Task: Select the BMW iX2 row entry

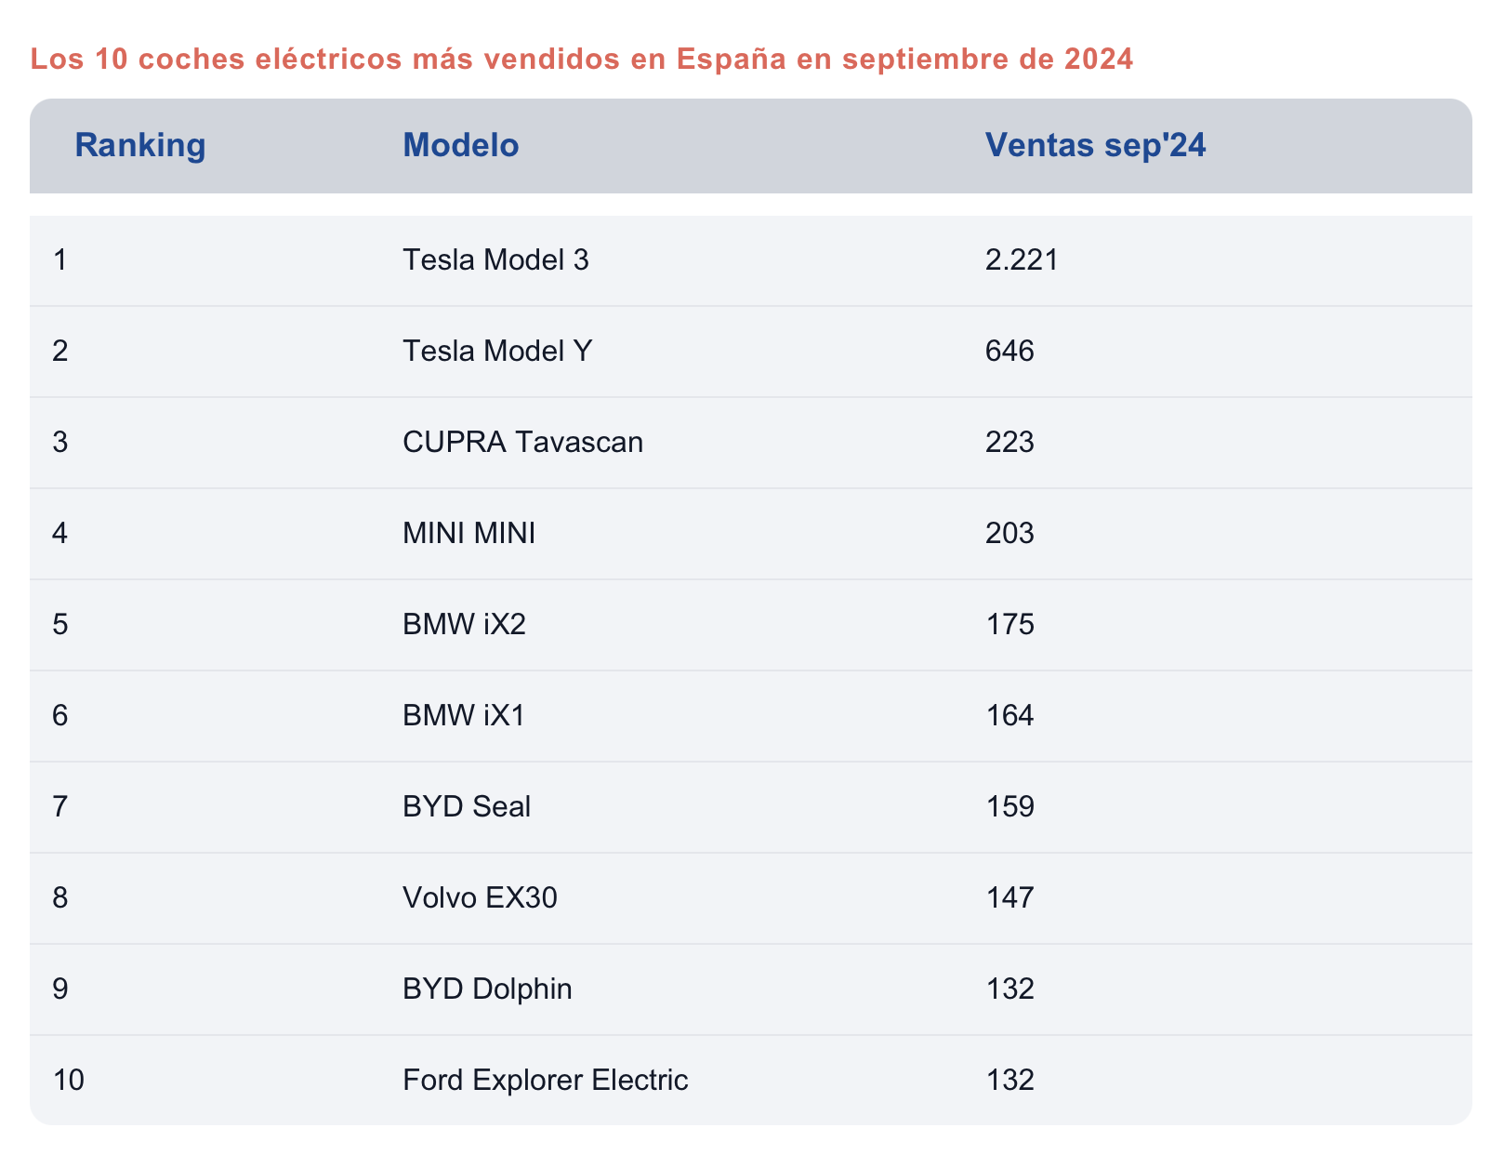Action: click(464, 624)
